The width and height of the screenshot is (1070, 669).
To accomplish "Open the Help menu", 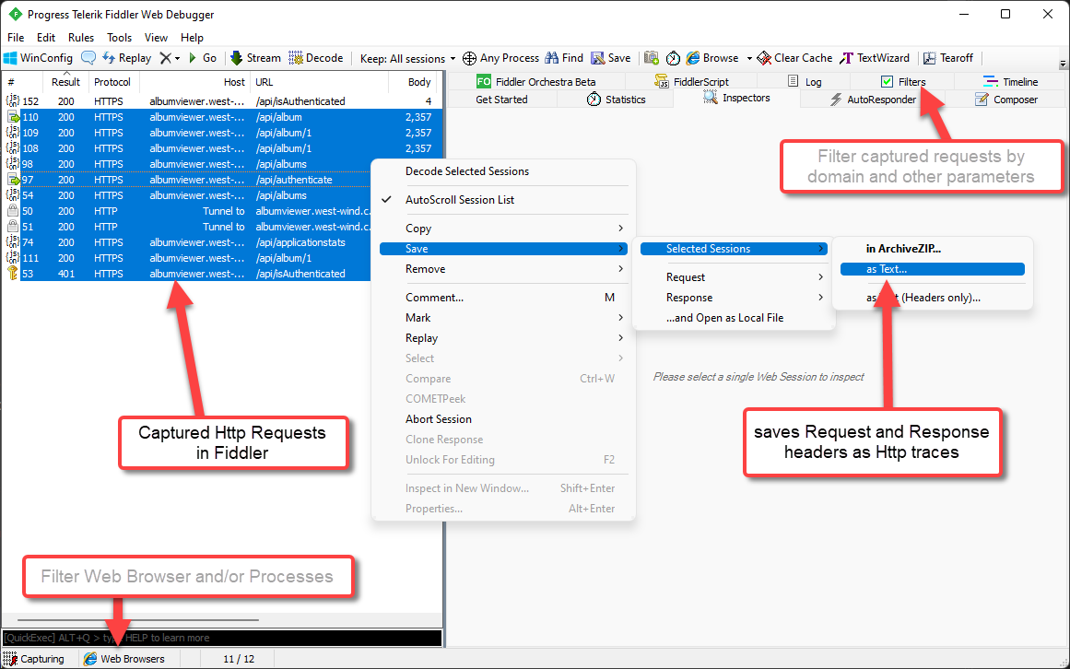I will tap(192, 38).
